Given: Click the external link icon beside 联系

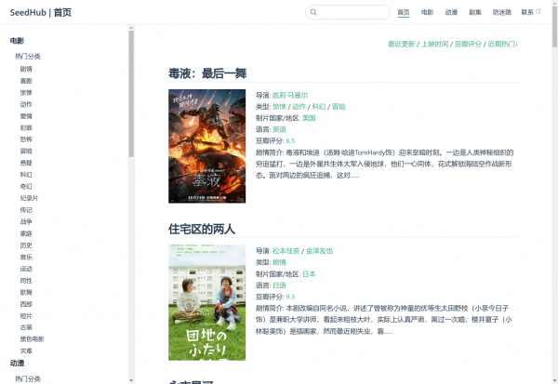Looking at the screenshot, I should (x=538, y=12).
